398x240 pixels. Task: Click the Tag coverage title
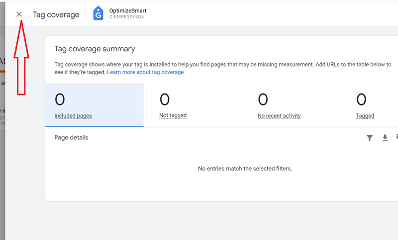(56, 14)
